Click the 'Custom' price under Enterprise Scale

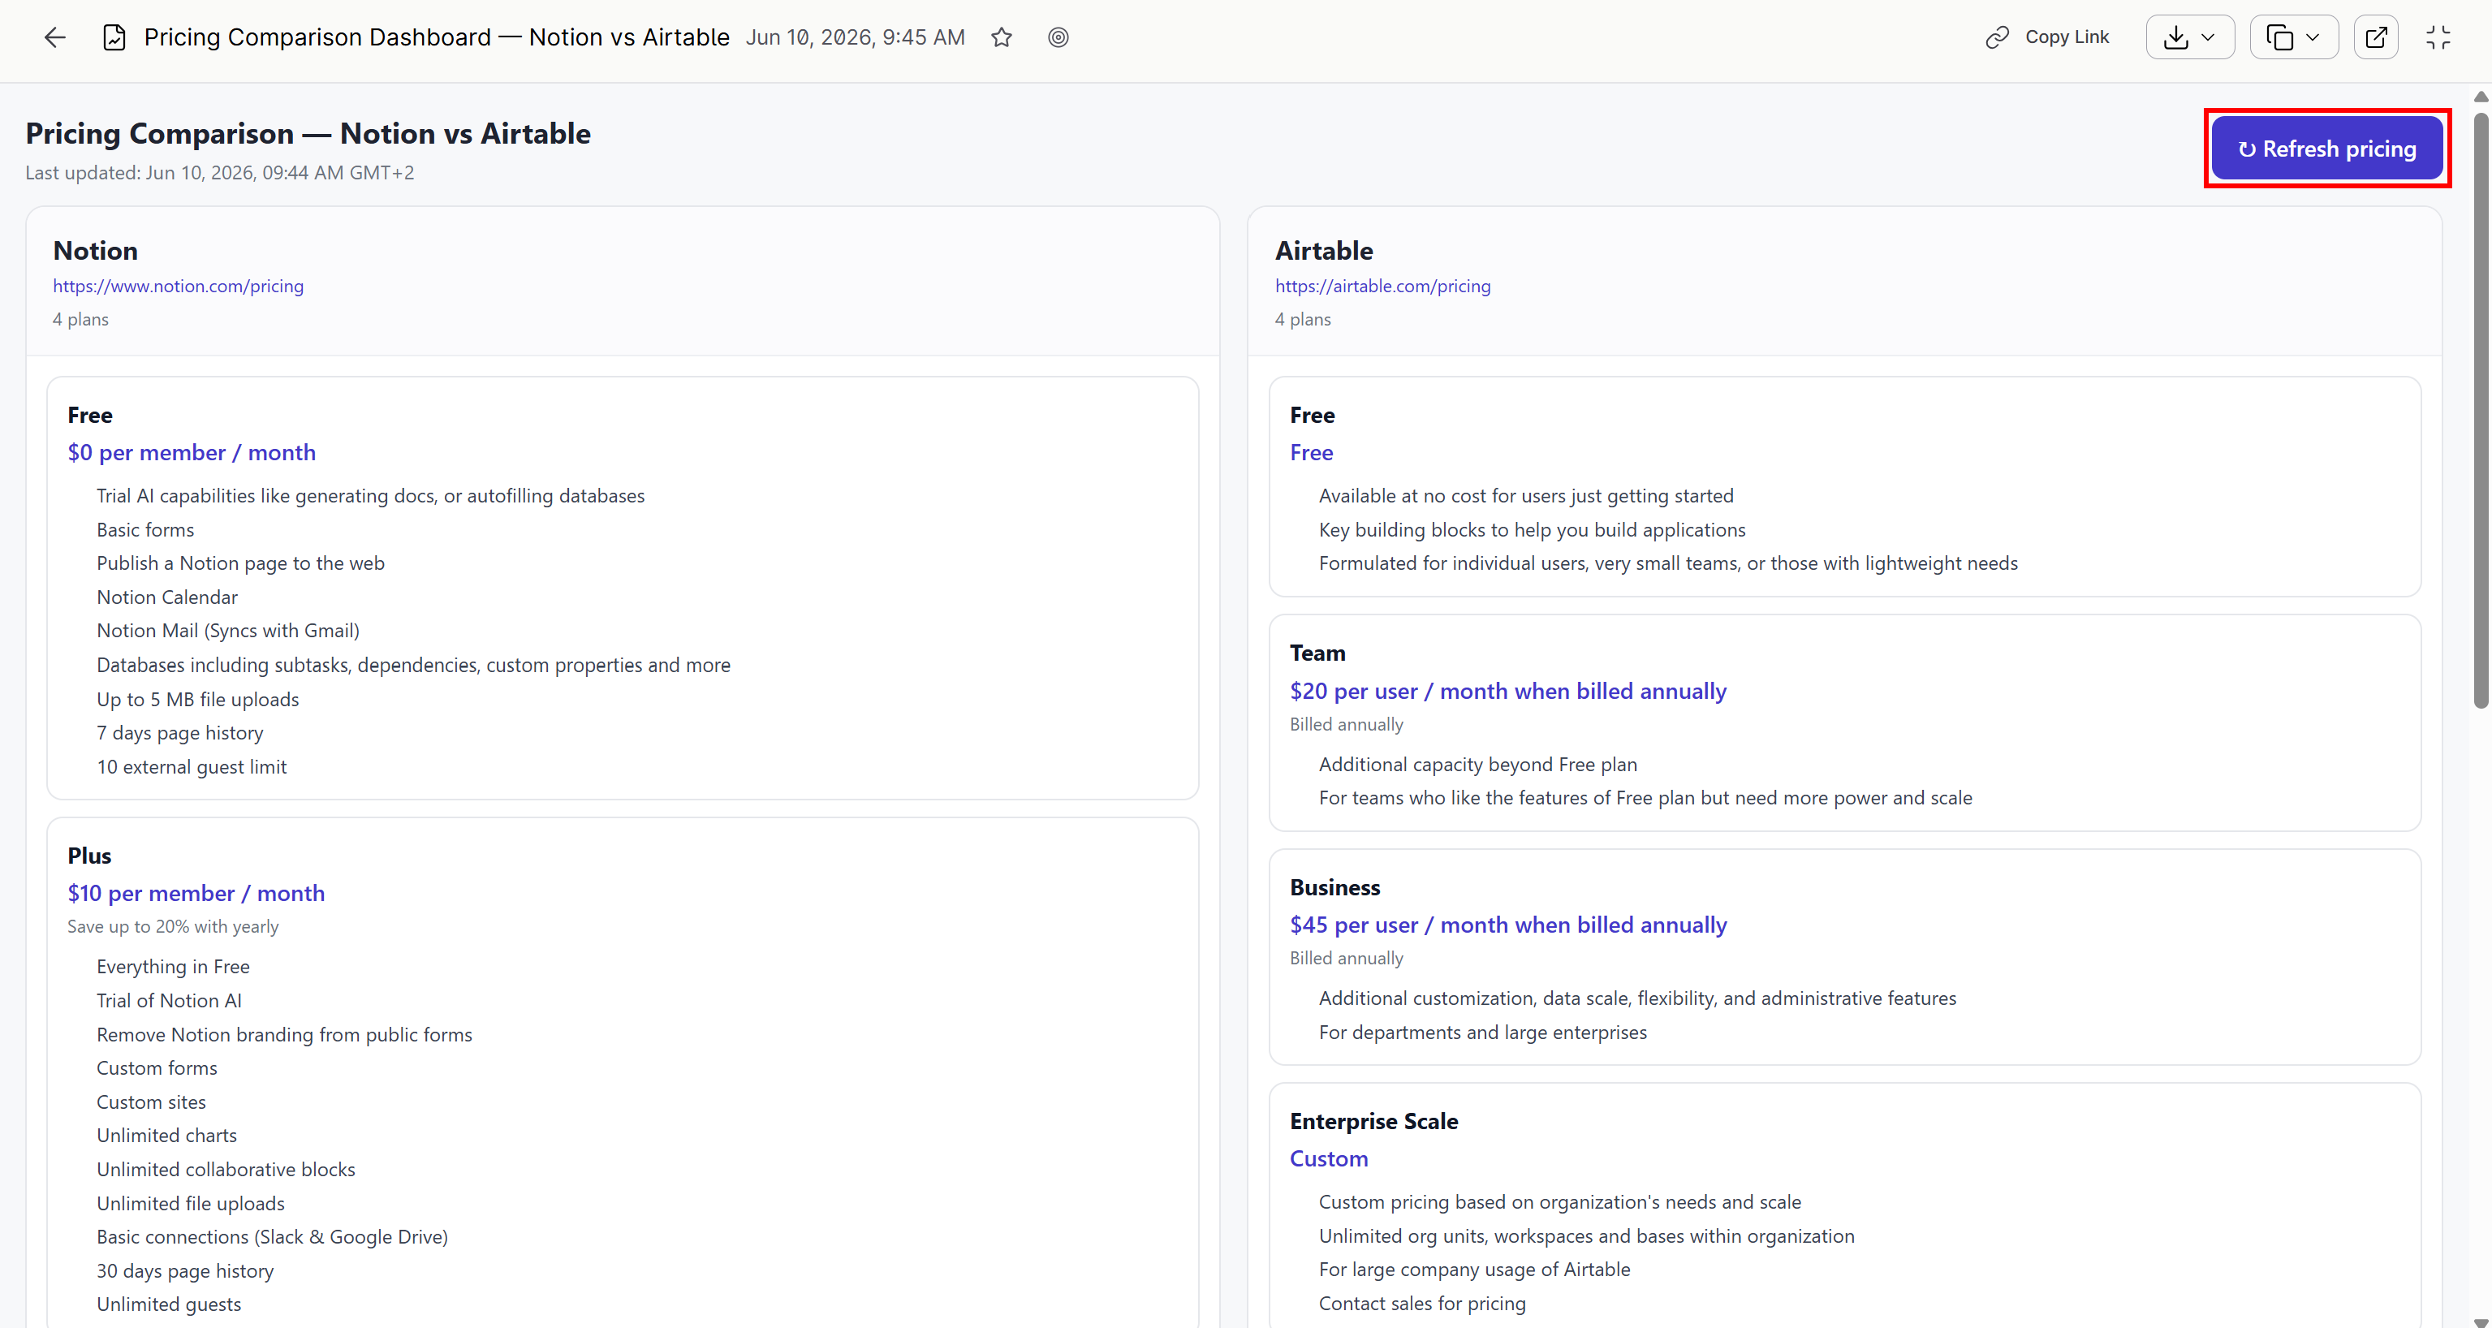click(x=1328, y=1158)
